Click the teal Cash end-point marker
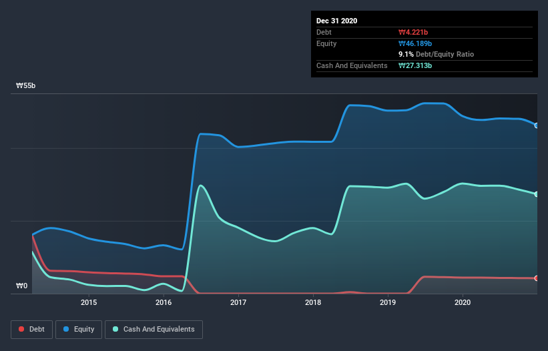Screen dimensions: 548x351 click(x=537, y=194)
